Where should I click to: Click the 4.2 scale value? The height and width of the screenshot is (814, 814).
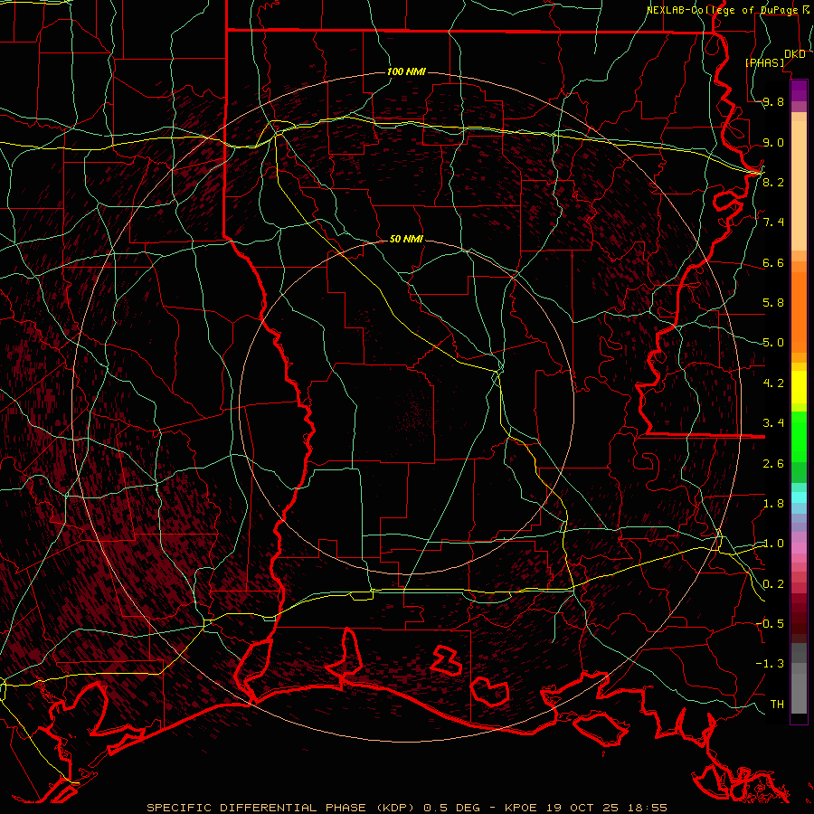click(x=773, y=383)
